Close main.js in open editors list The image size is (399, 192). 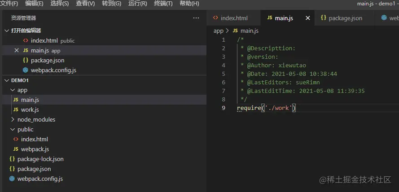click(17, 51)
